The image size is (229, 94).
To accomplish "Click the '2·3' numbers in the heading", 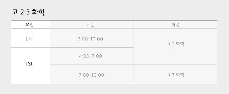I will (x=25, y=12).
